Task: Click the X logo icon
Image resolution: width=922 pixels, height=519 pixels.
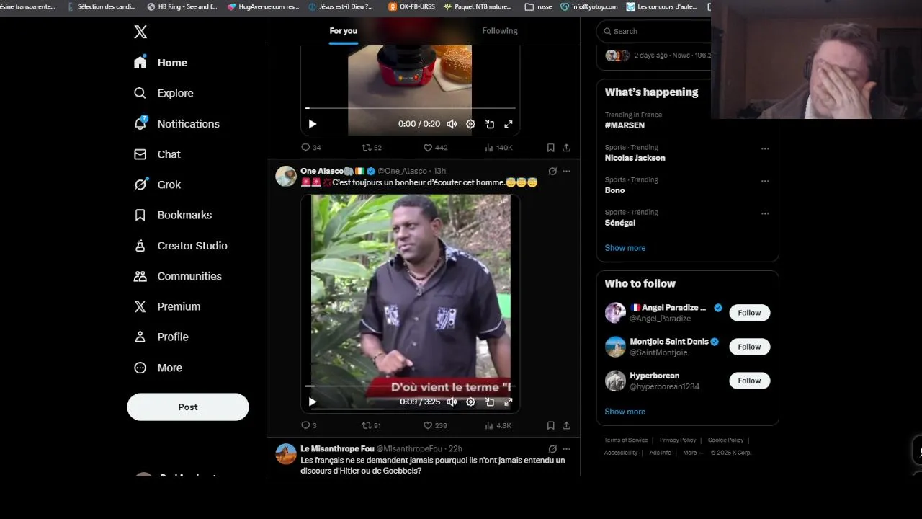Action: coord(140,32)
